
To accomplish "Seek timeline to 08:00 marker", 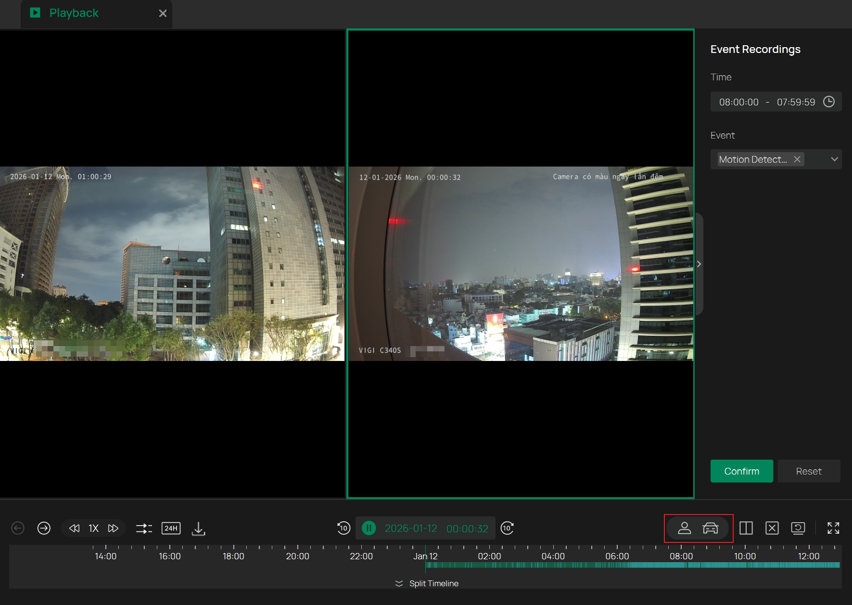I will tap(681, 565).
